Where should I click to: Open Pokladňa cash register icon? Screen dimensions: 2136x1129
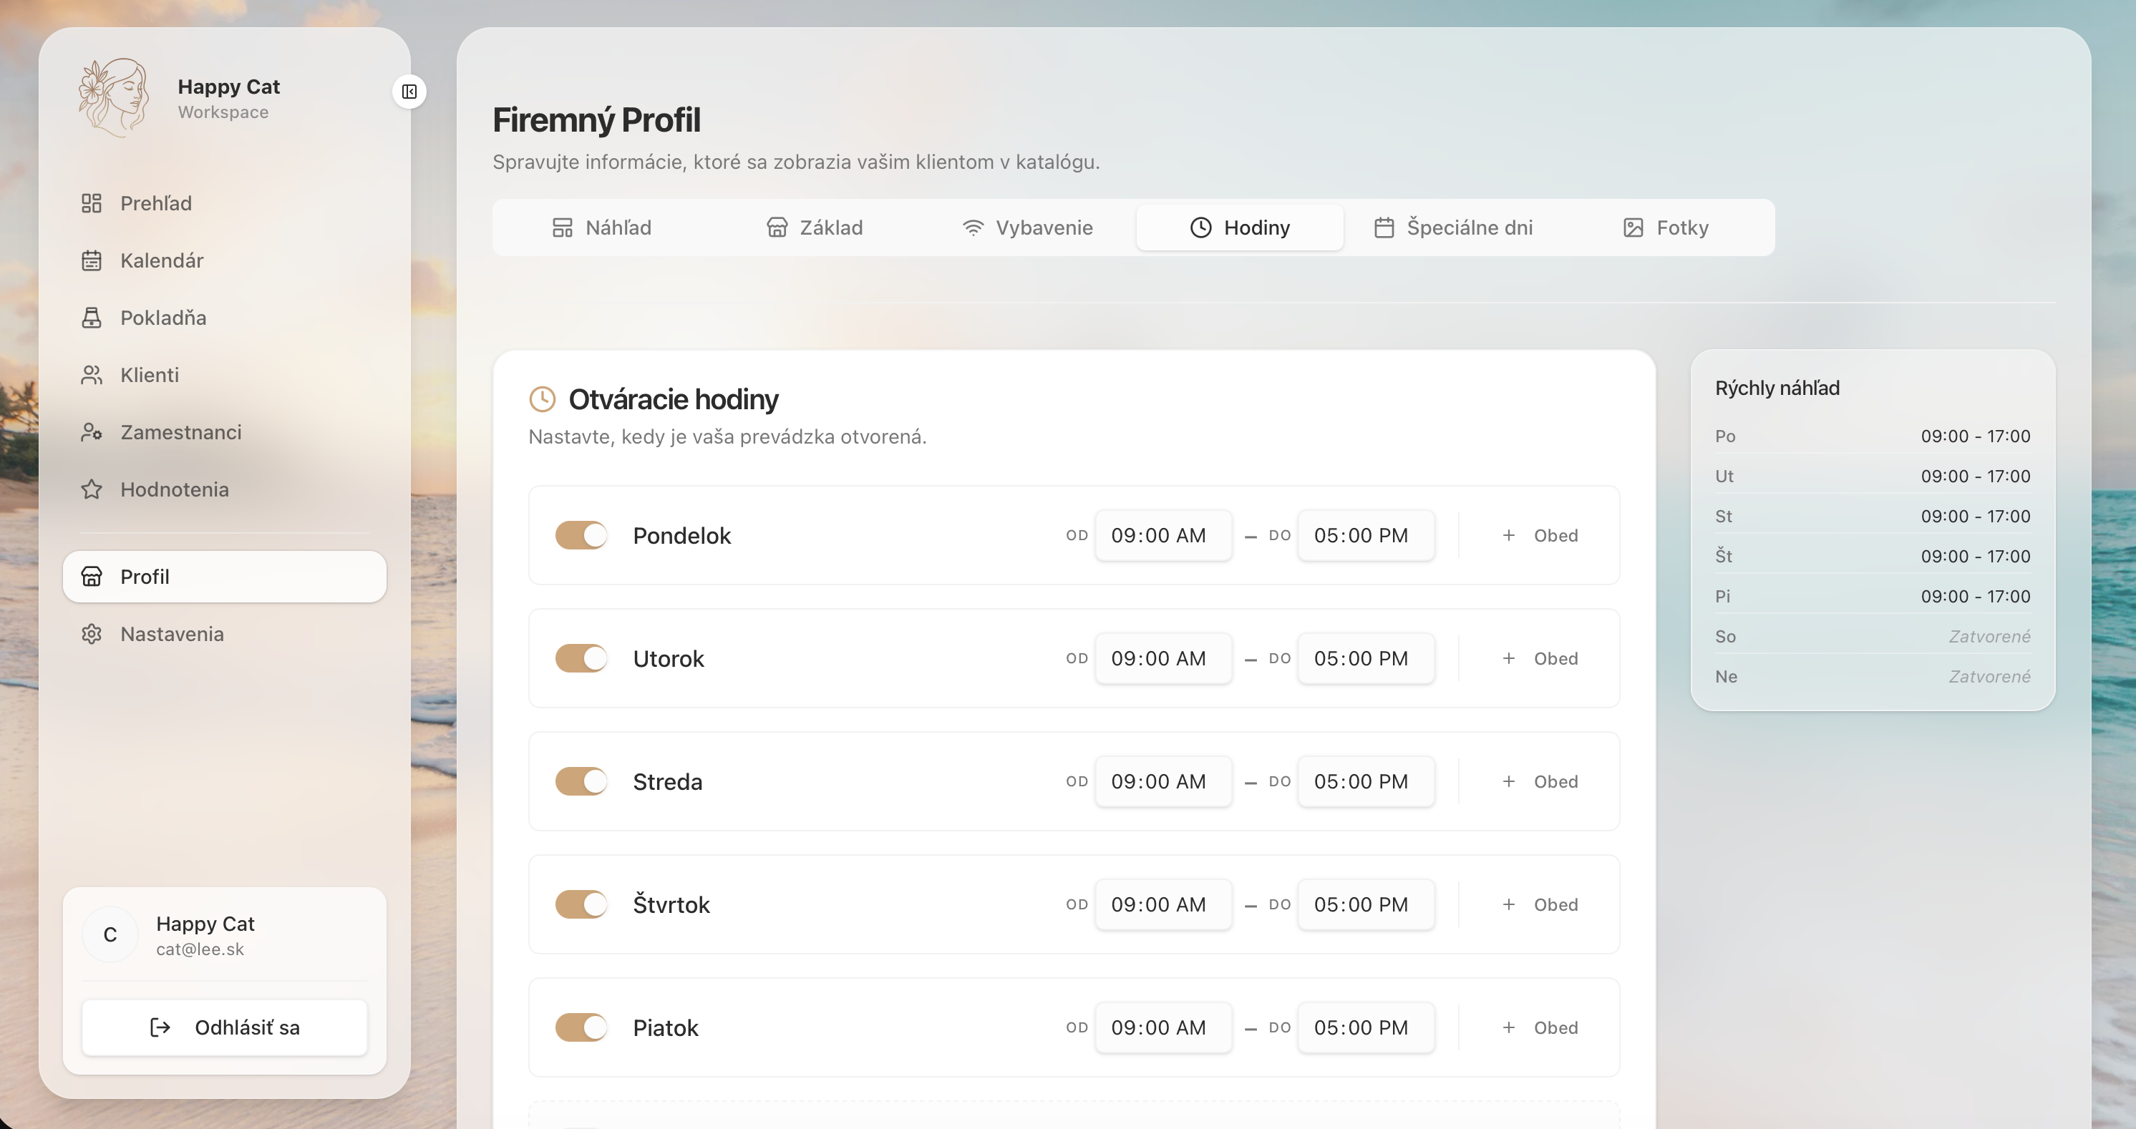click(91, 318)
